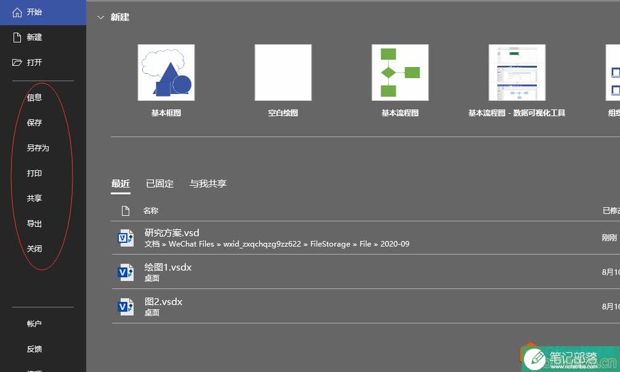
Task: Click the 打开 label in the sidebar
Action: (34, 62)
